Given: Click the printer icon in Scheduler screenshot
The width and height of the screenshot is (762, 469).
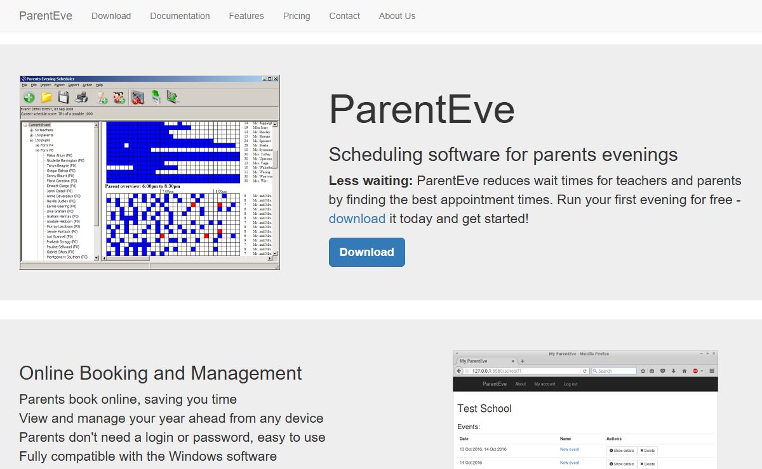Looking at the screenshot, I should (81, 98).
